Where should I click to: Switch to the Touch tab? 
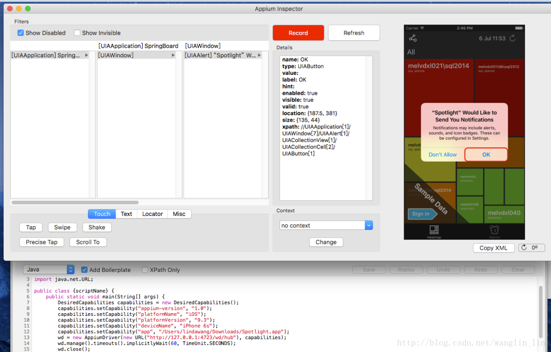coord(102,214)
